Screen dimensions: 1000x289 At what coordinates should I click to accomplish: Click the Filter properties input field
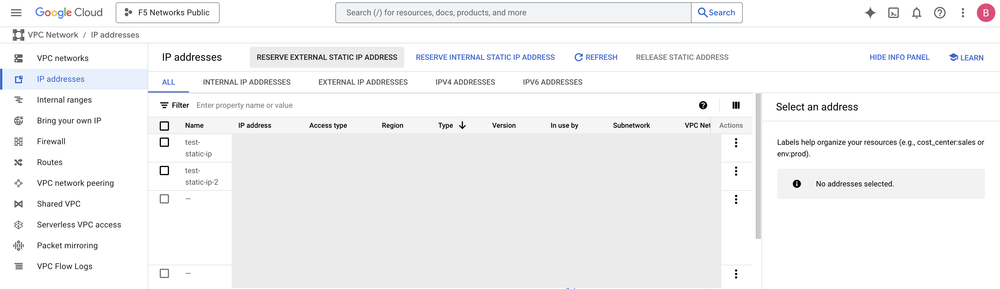[x=272, y=105]
